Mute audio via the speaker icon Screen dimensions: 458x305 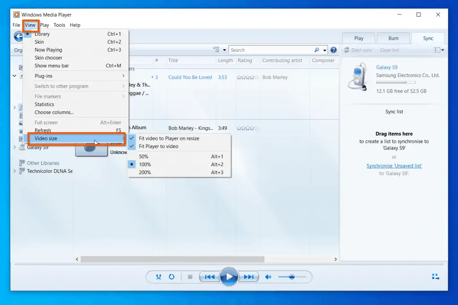point(268,277)
